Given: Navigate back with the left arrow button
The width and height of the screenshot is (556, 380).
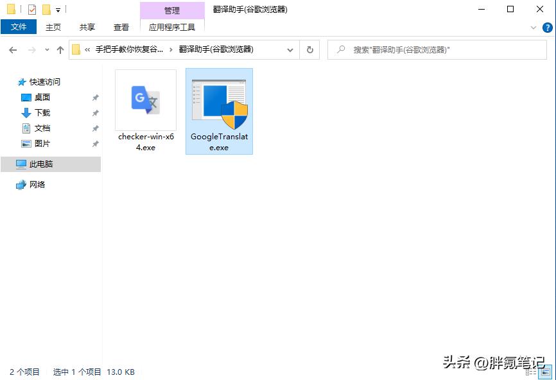Looking at the screenshot, I should click(x=13, y=49).
